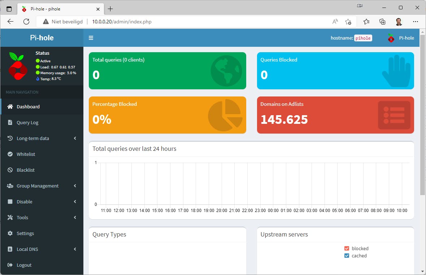Click the Blacklist ban icon

pos(10,170)
